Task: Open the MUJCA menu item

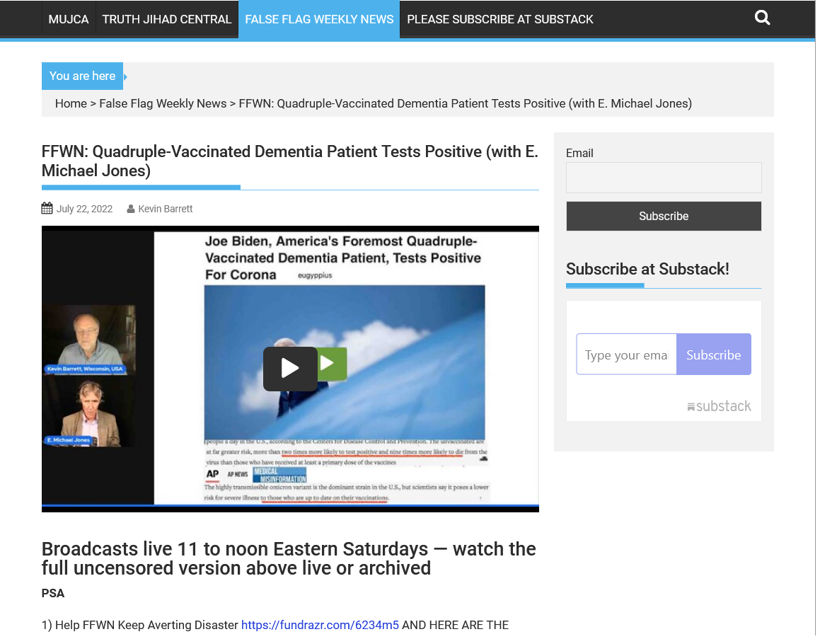Action: pyautogui.click(x=69, y=19)
